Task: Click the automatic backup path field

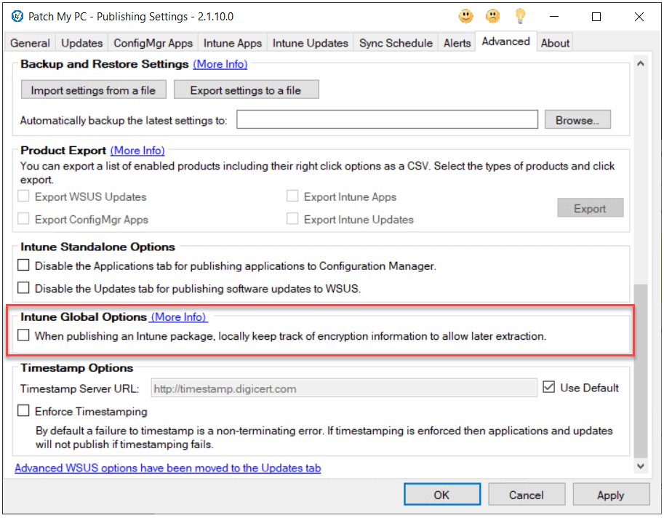Action: click(x=387, y=120)
